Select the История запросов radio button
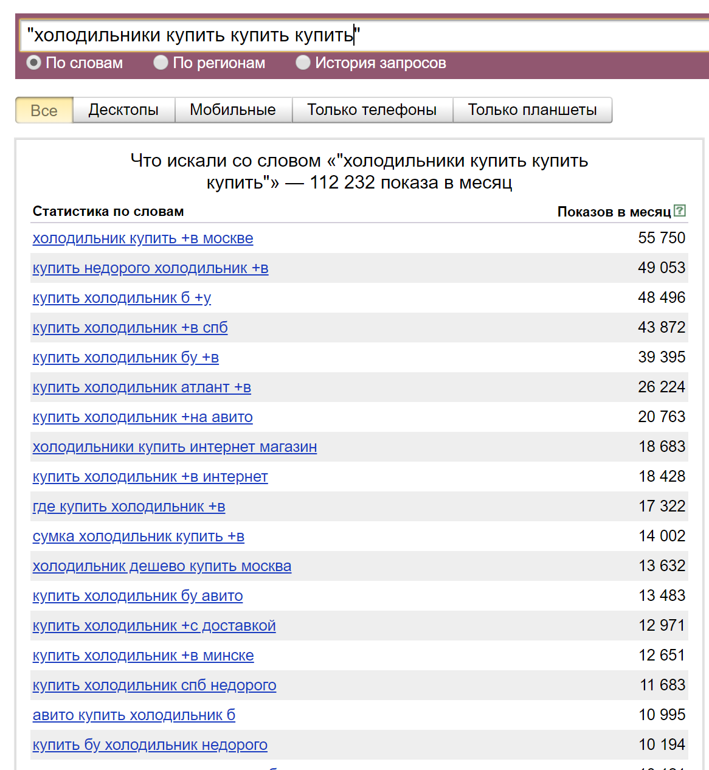This screenshot has width=709, height=770. (x=303, y=63)
